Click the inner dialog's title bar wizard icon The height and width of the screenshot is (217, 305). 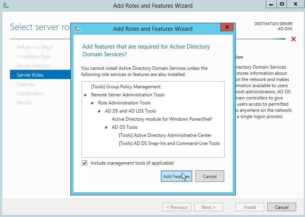[77, 29]
